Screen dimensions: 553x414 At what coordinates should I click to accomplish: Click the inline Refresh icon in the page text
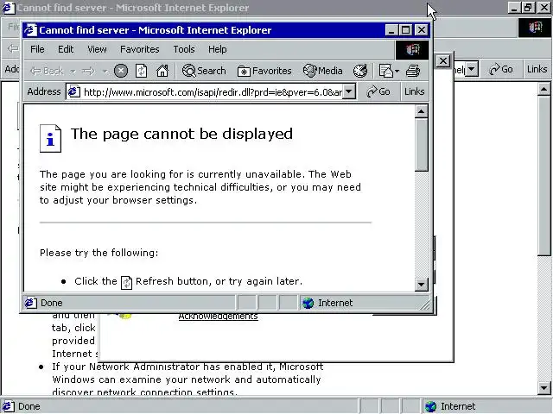[126, 282]
